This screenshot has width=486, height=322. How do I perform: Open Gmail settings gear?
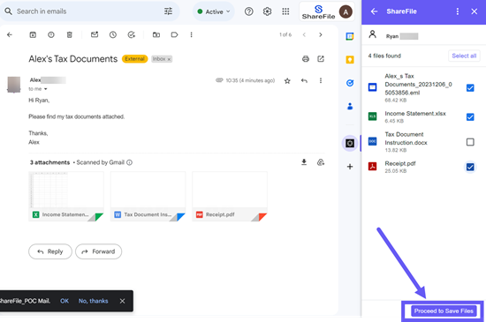[267, 11]
